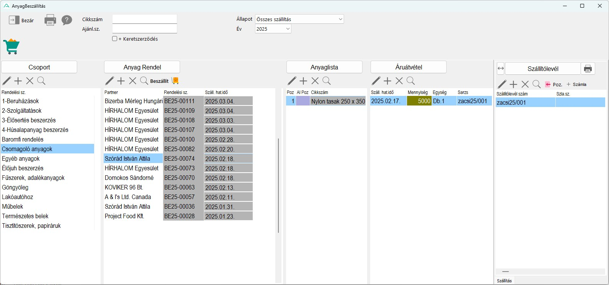The width and height of the screenshot is (609, 285).
Task: Select Fűszerek, adalékanyagok group
Action: (33, 178)
